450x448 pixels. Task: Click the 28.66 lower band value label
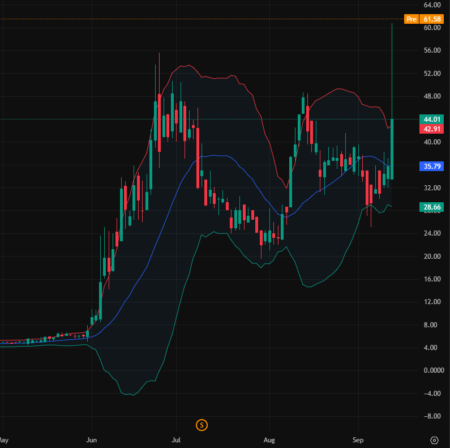click(432, 207)
